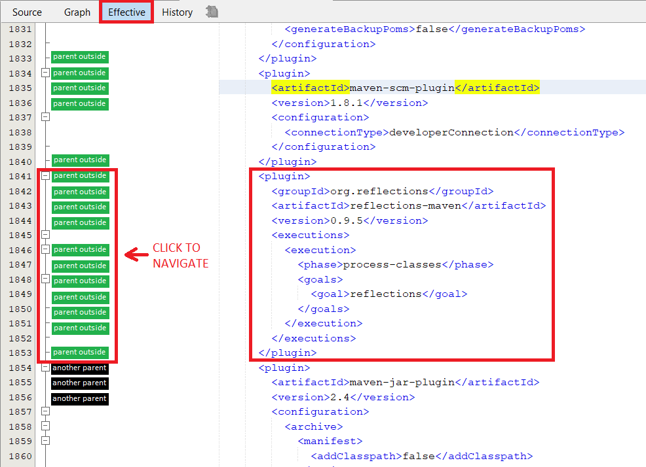Click the closing goals tag line

324,309
